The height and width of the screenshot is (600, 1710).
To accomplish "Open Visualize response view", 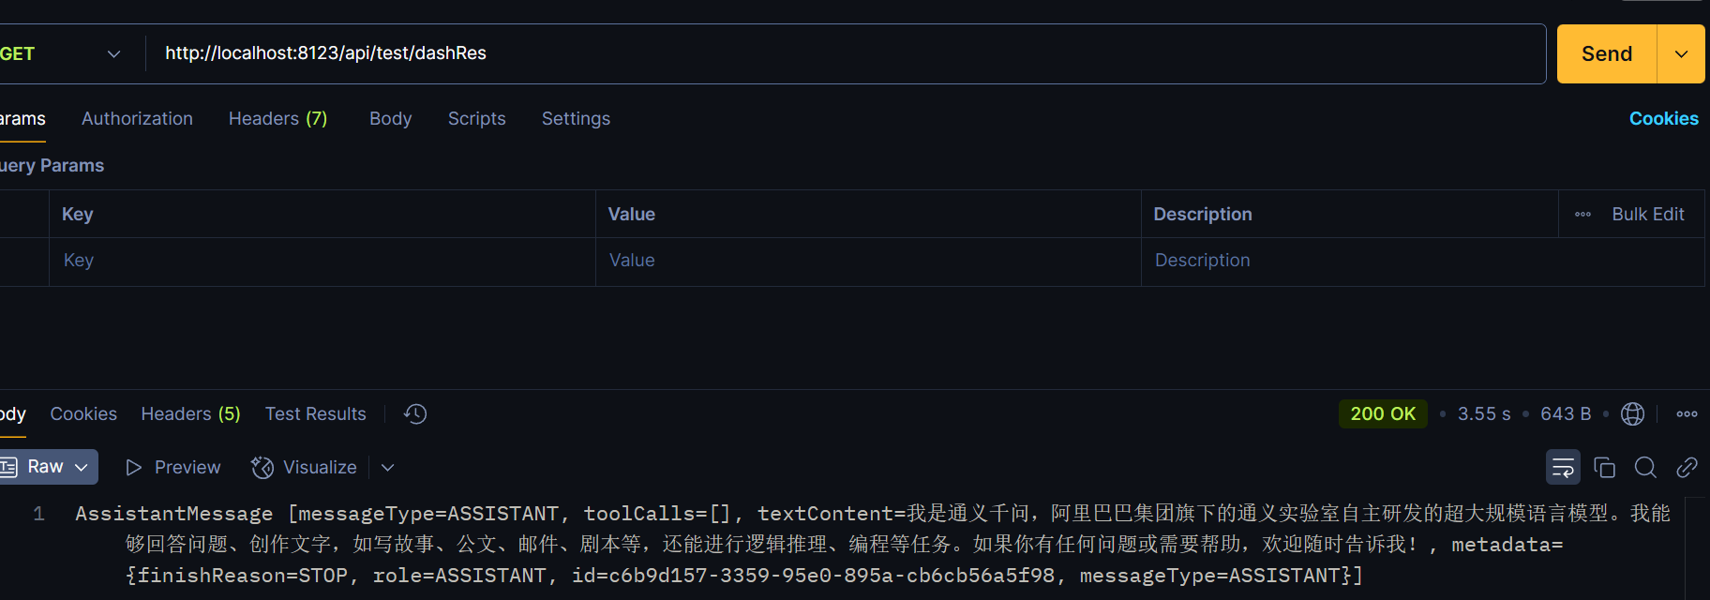I will pyautogui.click(x=304, y=467).
